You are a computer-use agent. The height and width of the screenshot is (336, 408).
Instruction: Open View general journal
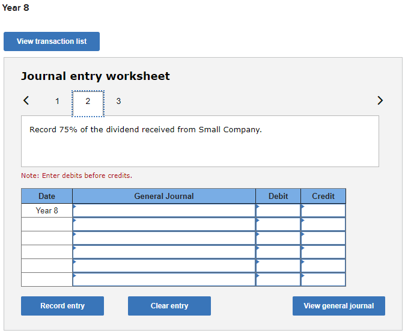click(x=339, y=306)
